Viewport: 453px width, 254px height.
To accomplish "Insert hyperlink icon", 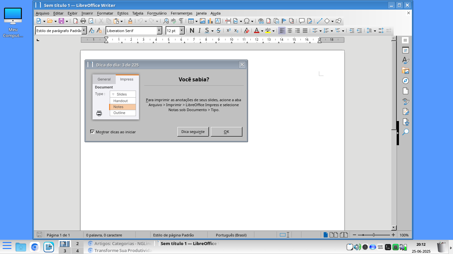I will click(261, 21).
